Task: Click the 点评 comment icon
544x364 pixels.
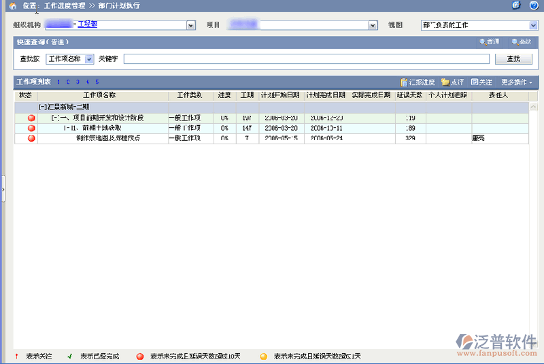Action: [445, 82]
